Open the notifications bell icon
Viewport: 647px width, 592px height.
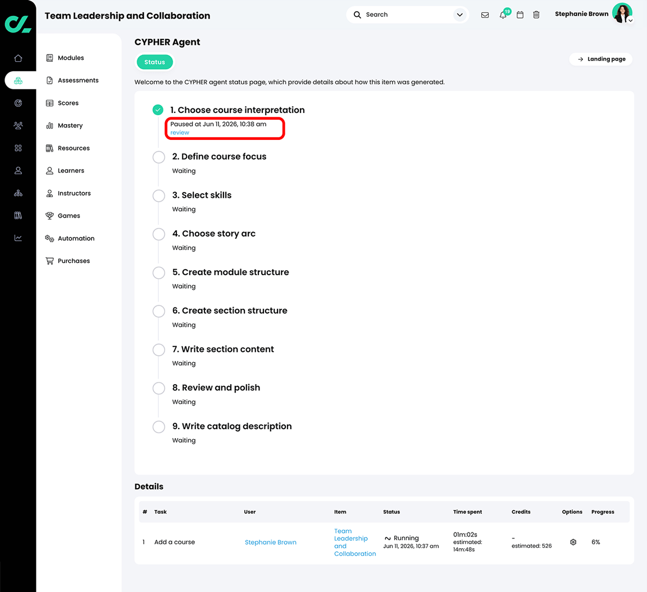(x=503, y=15)
